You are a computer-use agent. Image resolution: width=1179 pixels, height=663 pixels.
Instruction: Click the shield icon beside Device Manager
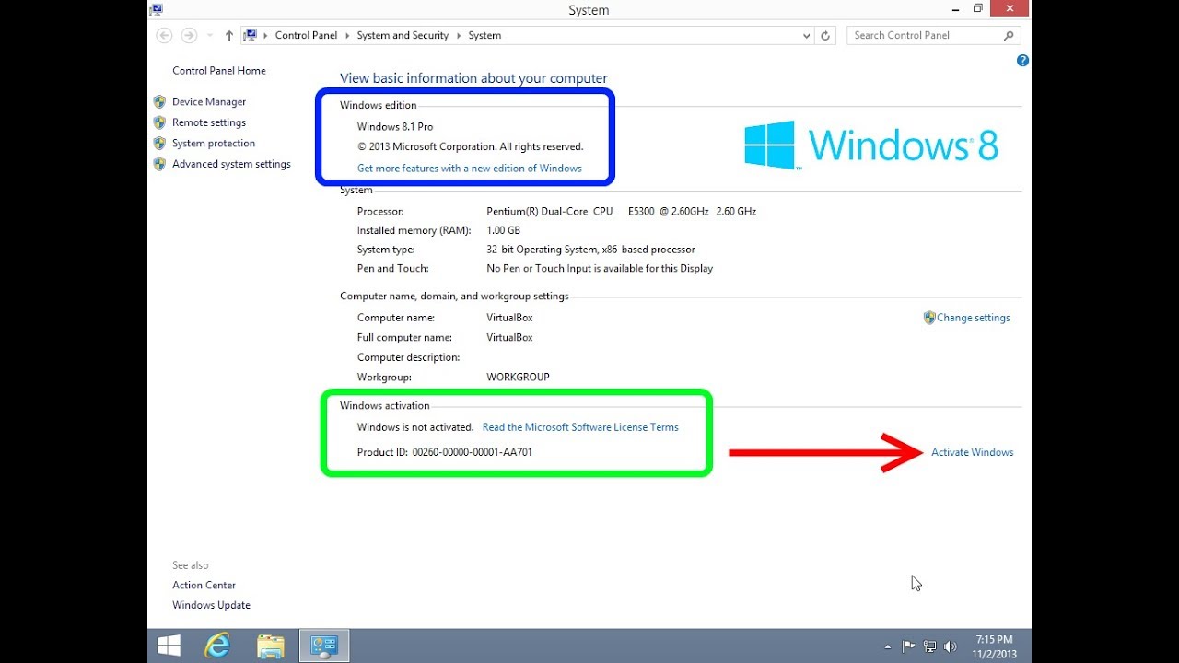pos(159,101)
